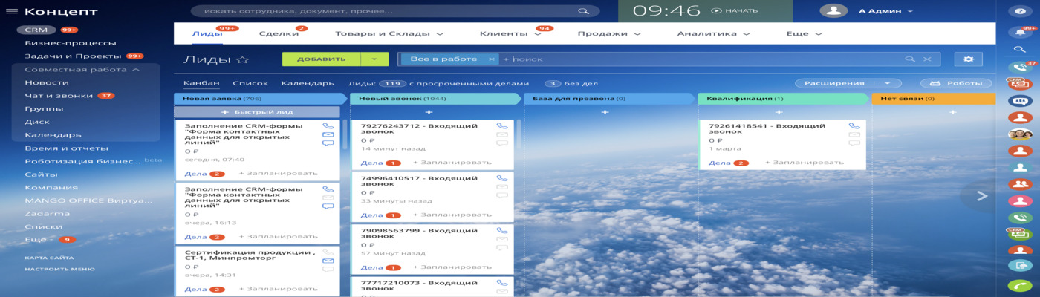The height and width of the screenshot is (297, 1040).
Task: Add a lead with plus in База для прозвона column
Action: click(605, 112)
